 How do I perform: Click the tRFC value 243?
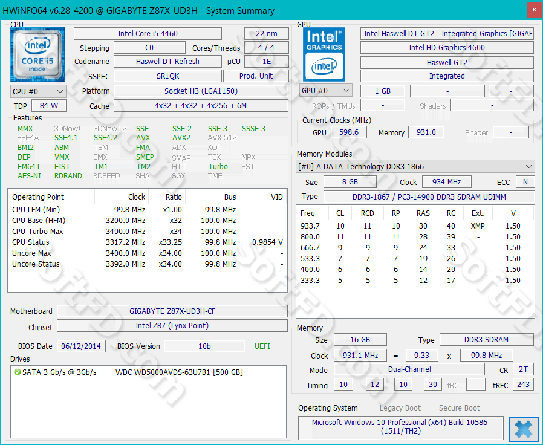point(523,385)
